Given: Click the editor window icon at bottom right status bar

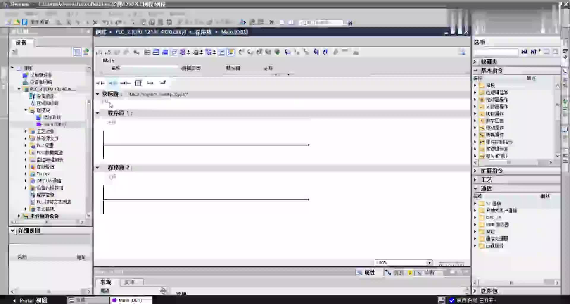Looking at the screenshot, I should (x=442, y=300).
